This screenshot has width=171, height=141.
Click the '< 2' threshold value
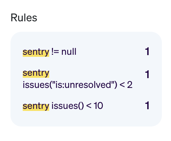[x=126, y=85]
